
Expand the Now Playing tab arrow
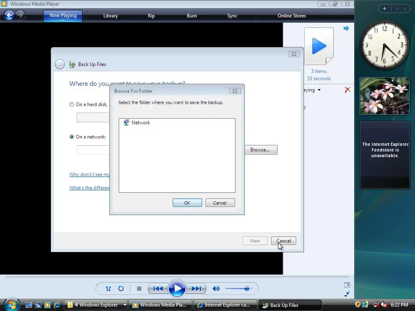pos(63,21)
